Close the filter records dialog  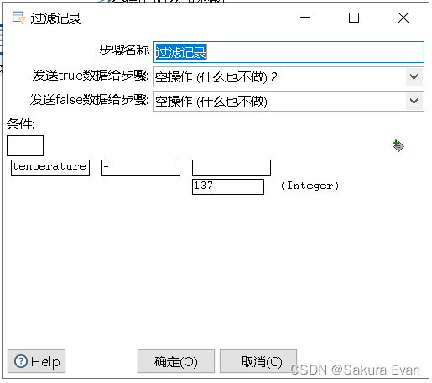click(403, 18)
